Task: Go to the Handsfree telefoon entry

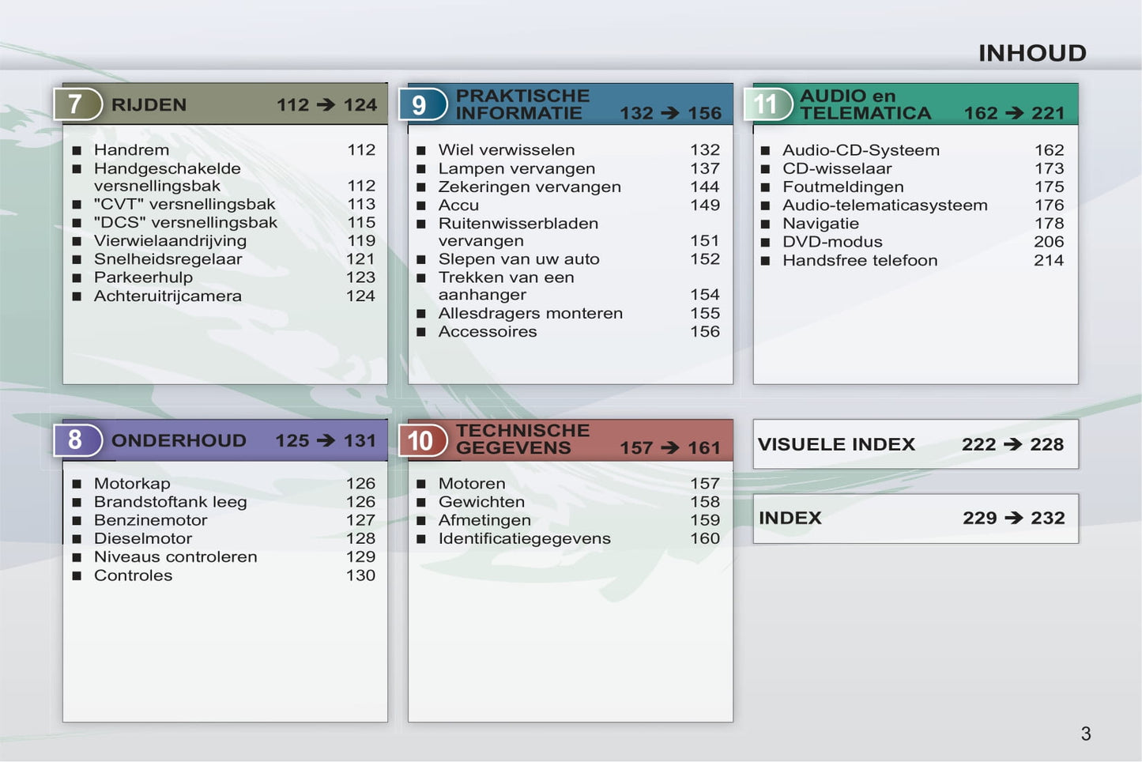Action: pyautogui.click(x=860, y=261)
